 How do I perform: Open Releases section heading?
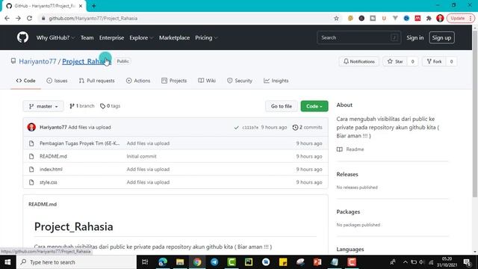pos(347,174)
